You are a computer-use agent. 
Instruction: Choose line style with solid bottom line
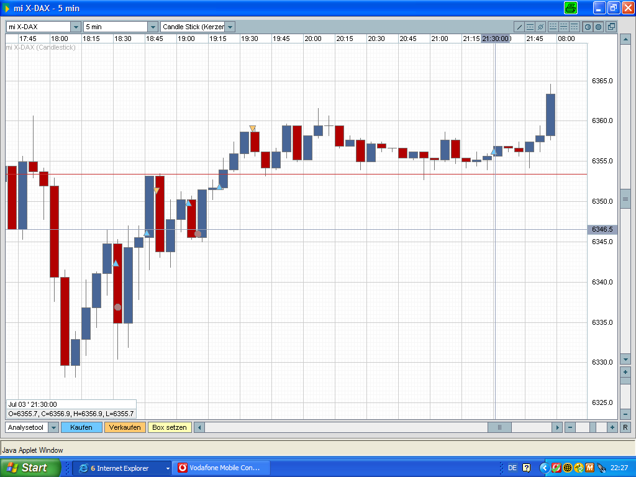click(553, 27)
